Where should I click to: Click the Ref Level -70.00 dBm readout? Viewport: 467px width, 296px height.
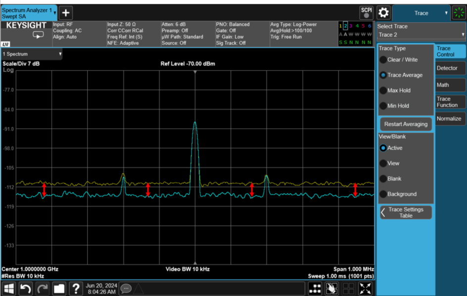(188, 64)
